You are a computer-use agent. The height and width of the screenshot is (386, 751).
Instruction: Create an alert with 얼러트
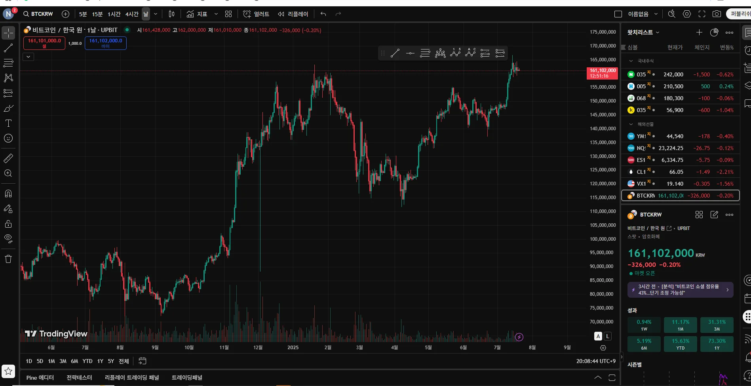tap(256, 14)
